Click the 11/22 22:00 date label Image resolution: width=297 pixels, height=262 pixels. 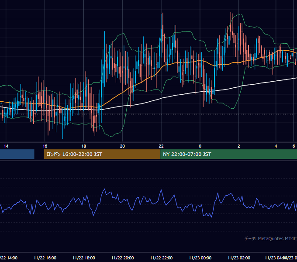click(x=161, y=258)
